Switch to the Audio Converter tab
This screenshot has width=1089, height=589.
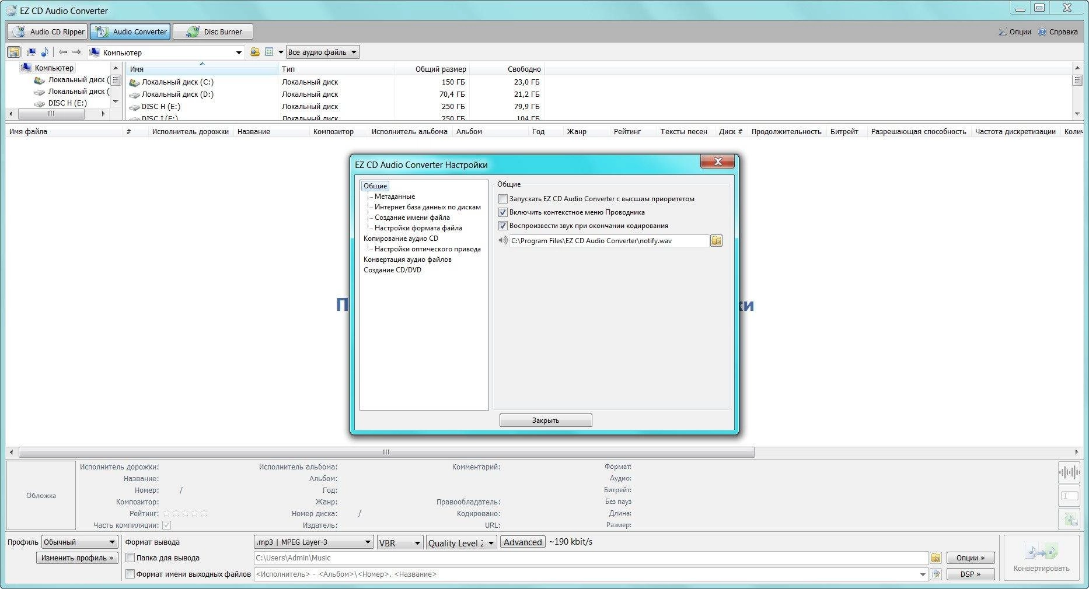(x=131, y=31)
